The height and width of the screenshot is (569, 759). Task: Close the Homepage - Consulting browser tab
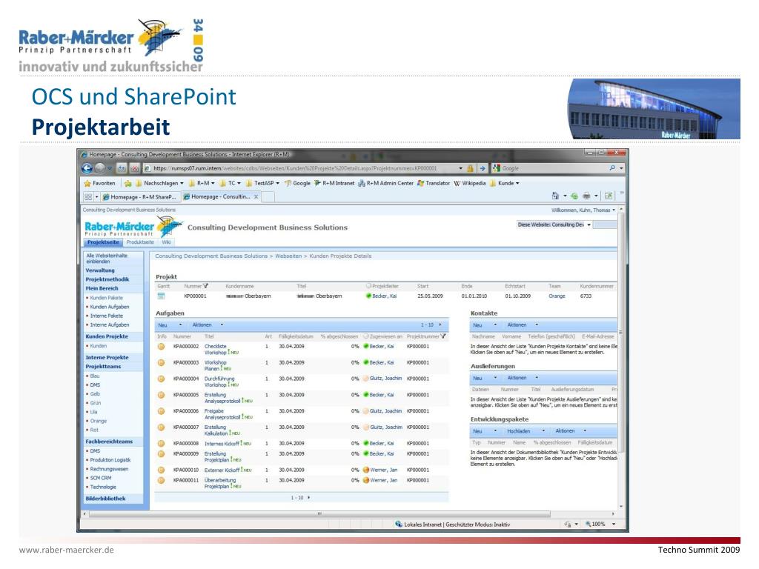pos(256,197)
